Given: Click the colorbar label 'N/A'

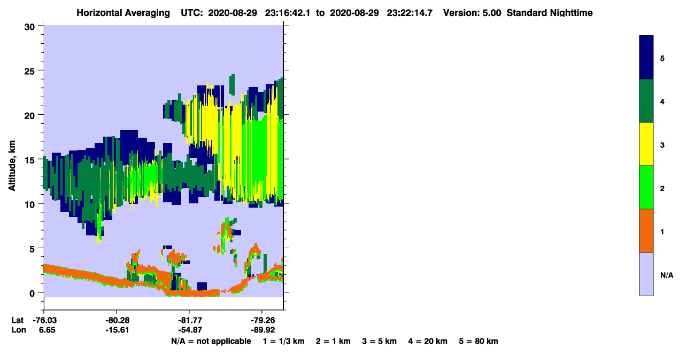Looking at the screenshot, I should pos(667,275).
